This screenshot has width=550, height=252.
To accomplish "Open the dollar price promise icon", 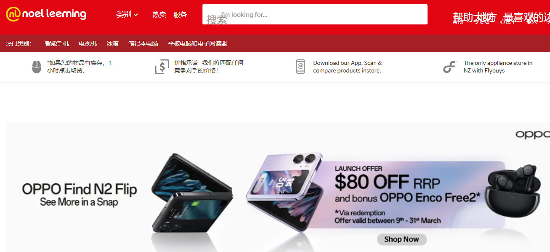I will (x=162, y=67).
